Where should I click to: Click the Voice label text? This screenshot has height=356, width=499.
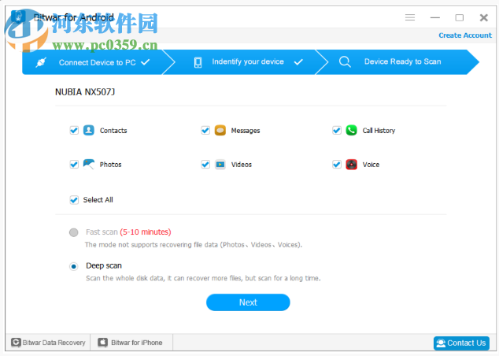[x=371, y=165]
